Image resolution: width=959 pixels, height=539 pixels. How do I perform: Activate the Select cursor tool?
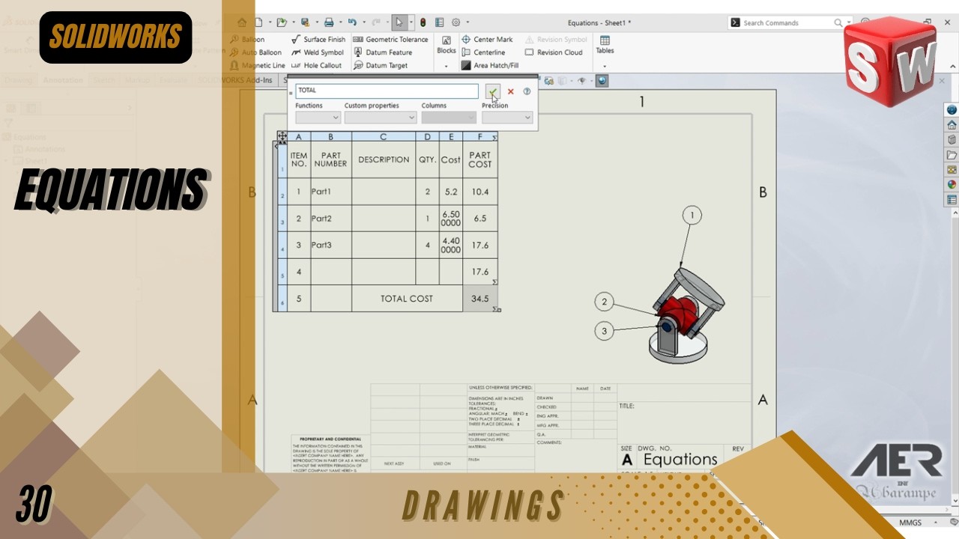tap(400, 22)
